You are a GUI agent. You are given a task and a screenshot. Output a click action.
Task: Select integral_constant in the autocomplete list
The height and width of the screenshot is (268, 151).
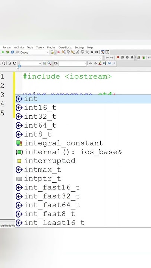(83, 143)
